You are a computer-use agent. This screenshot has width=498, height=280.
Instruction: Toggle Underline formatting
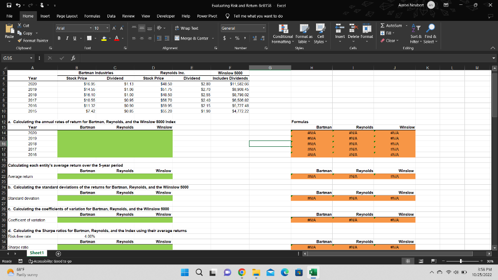[x=74, y=38]
